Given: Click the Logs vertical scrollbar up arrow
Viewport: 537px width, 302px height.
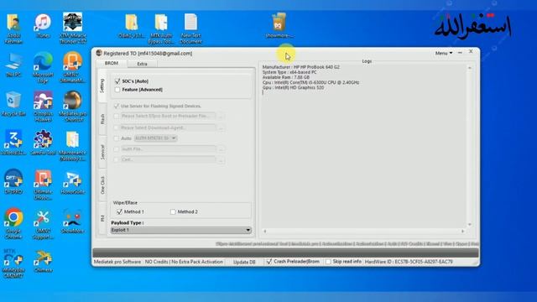Looking at the screenshot, I should [x=470, y=68].
